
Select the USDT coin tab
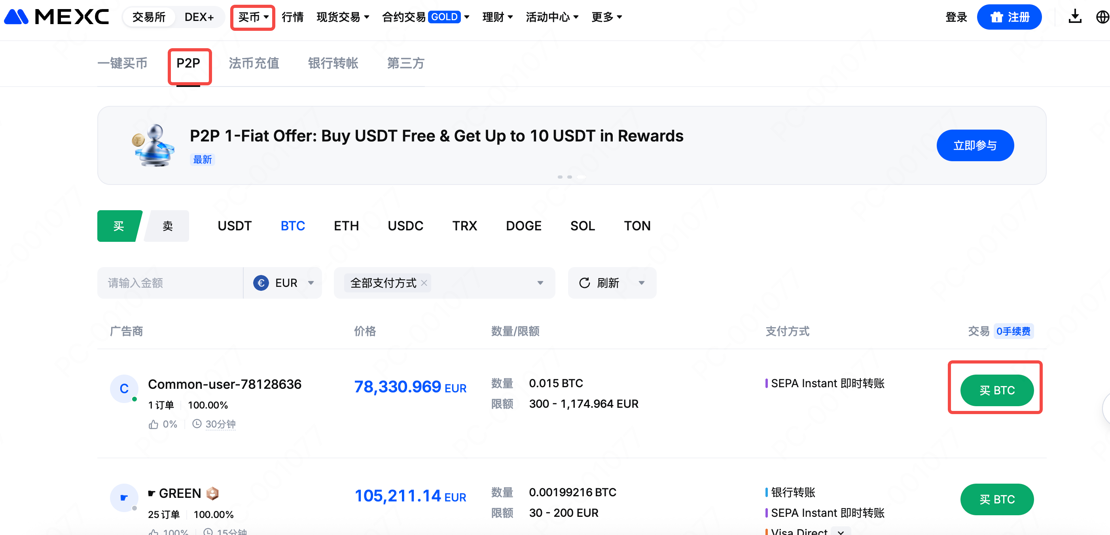click(x=235, y=226)
